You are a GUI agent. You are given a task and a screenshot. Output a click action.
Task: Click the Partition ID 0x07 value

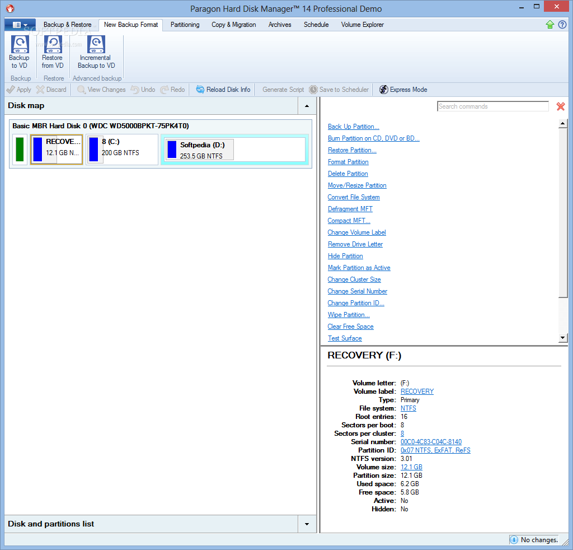coord(435,450)
